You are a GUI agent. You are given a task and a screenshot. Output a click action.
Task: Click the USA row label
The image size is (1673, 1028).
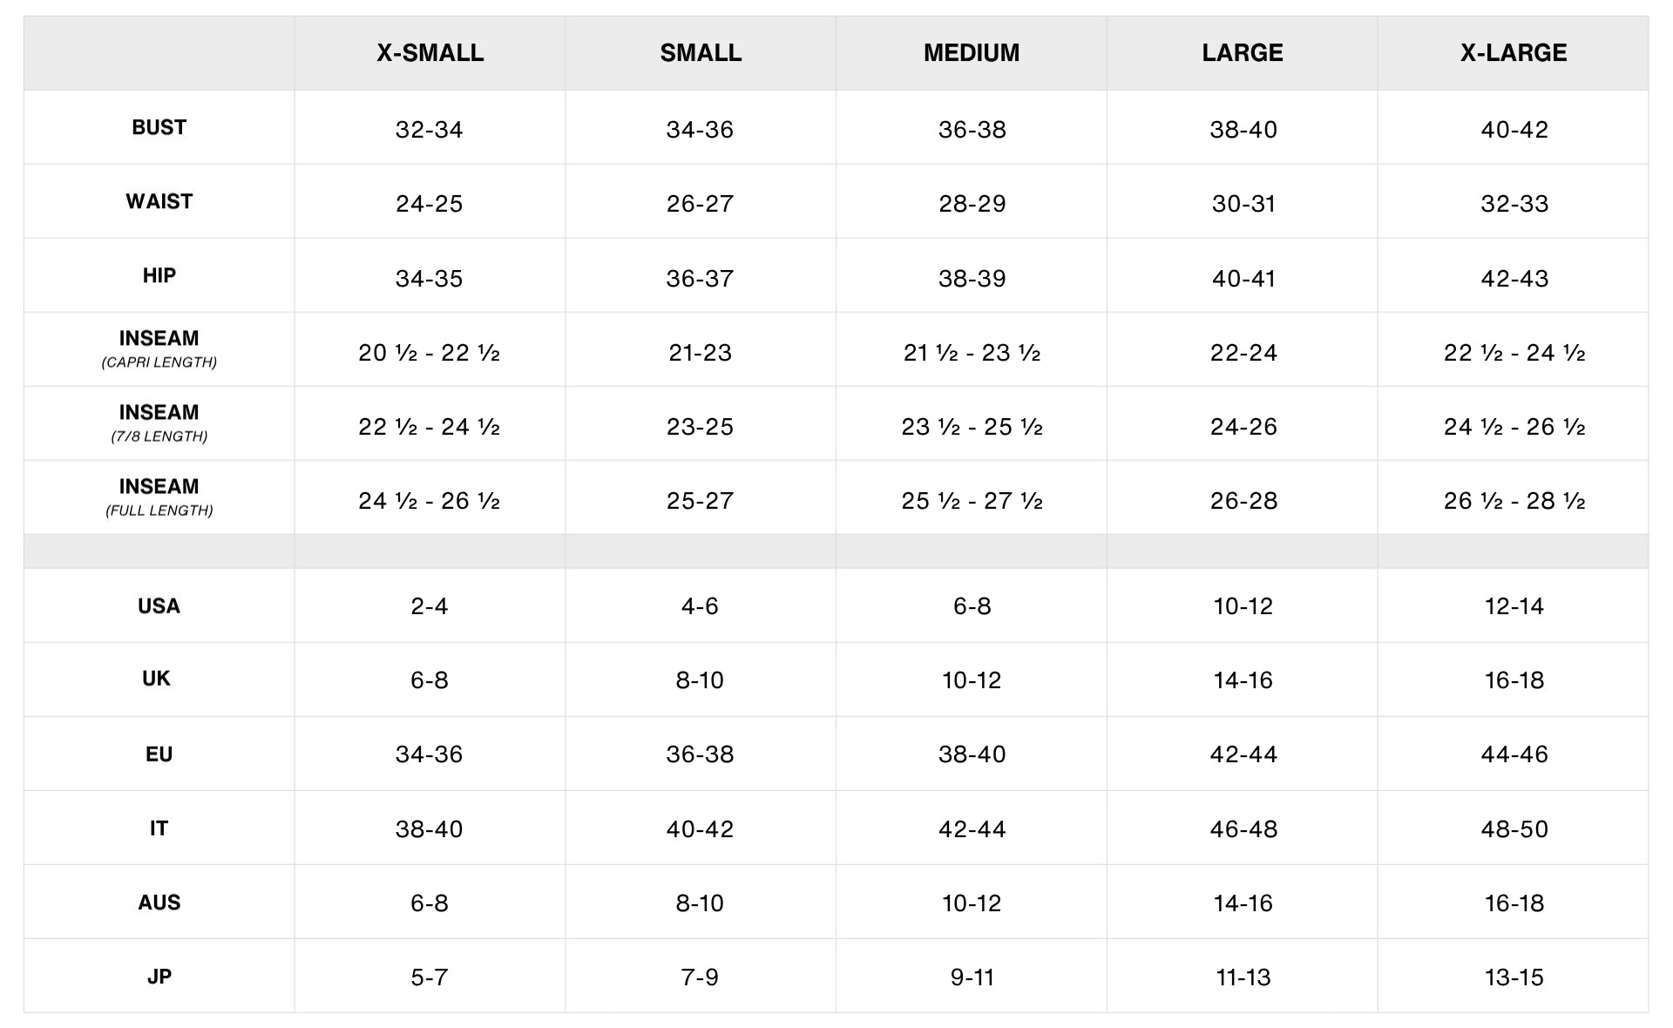tap(159, 606)
